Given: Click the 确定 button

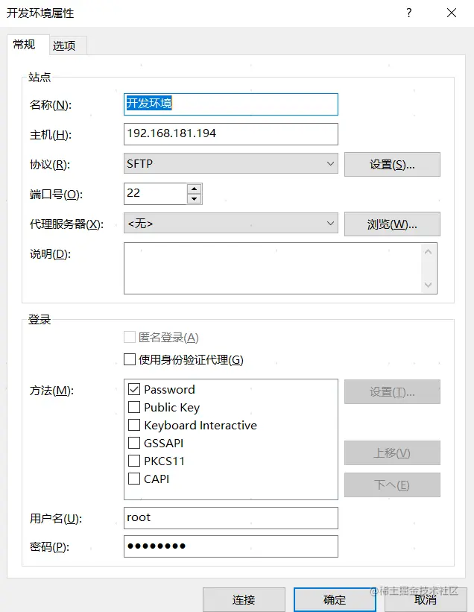Looking at the screenshot, I should [x=335, y=599].
